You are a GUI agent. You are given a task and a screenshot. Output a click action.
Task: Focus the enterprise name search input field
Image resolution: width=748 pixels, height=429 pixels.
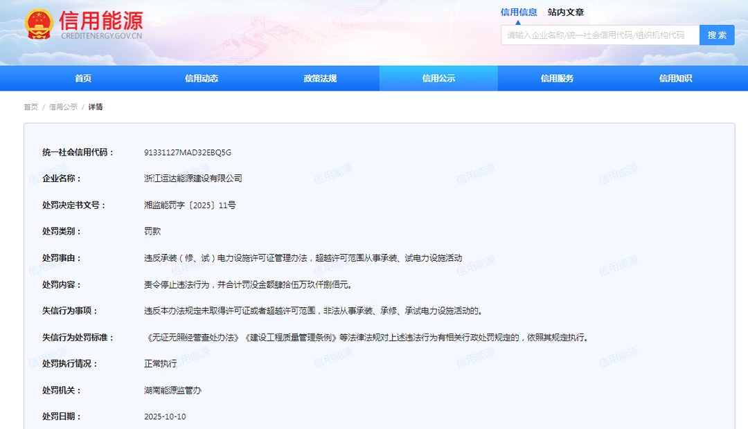600,35
